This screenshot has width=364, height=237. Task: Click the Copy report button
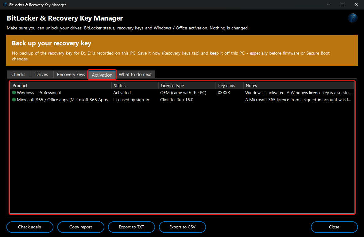pos(80,227)
